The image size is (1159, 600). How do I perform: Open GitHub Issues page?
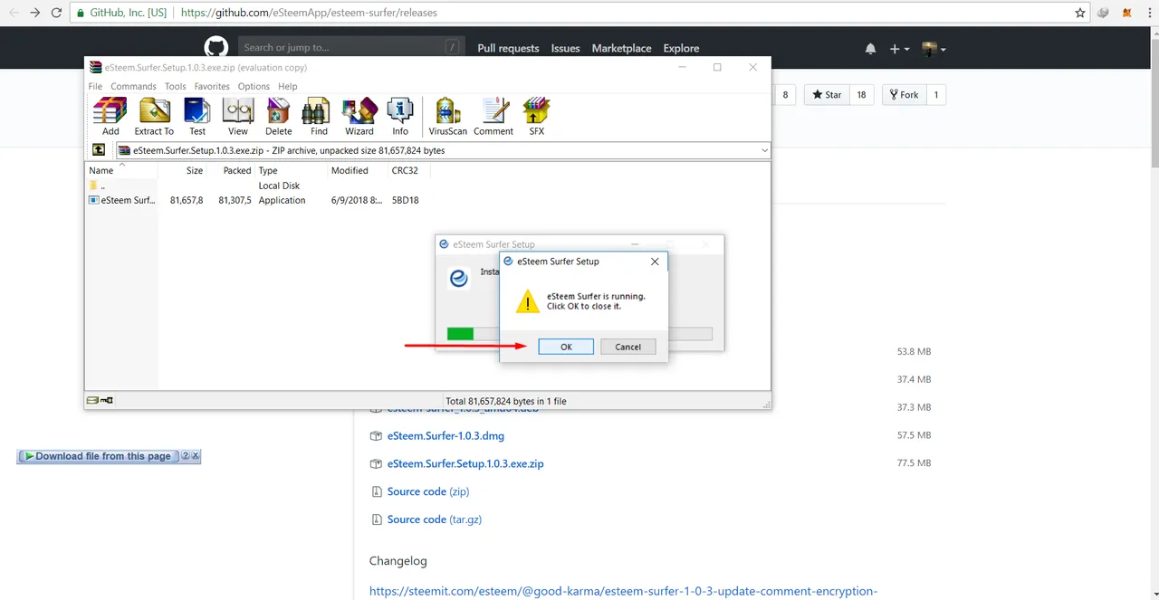point(566,49)
